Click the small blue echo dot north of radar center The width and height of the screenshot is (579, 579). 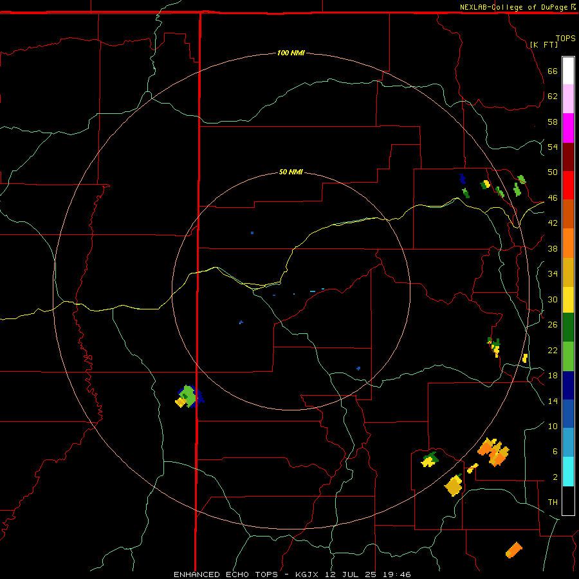pyautogui.click(x=252, y=233)
